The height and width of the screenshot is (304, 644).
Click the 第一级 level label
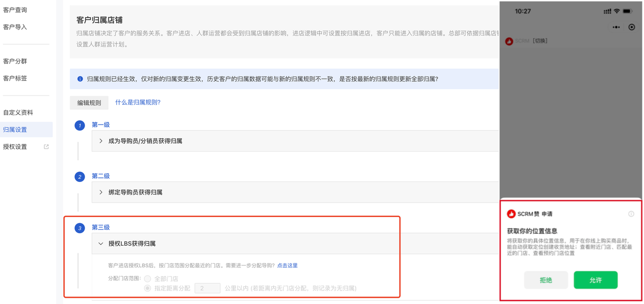pos(101,125)
